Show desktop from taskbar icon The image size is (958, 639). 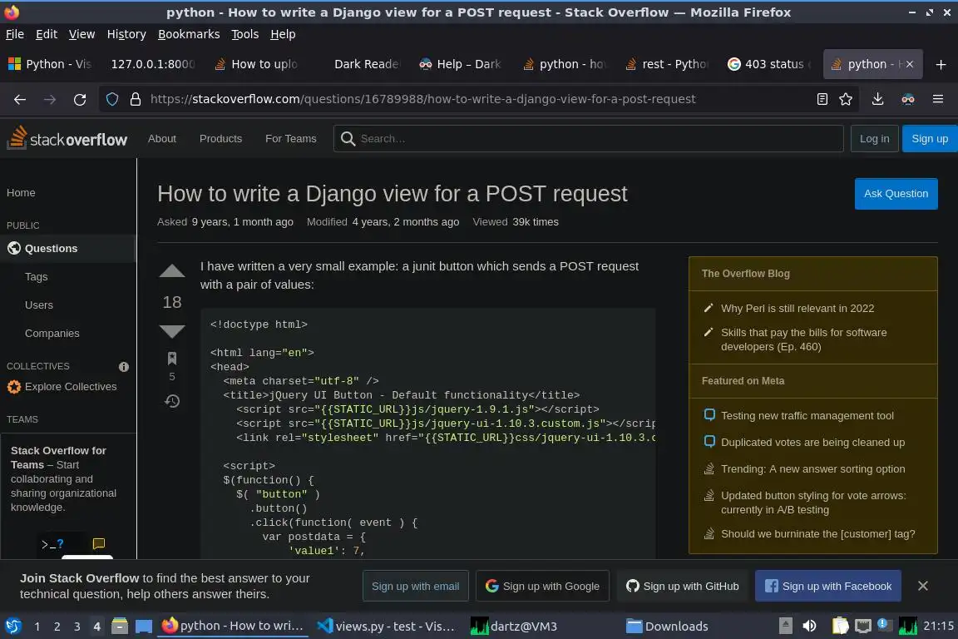pos(144,627)
